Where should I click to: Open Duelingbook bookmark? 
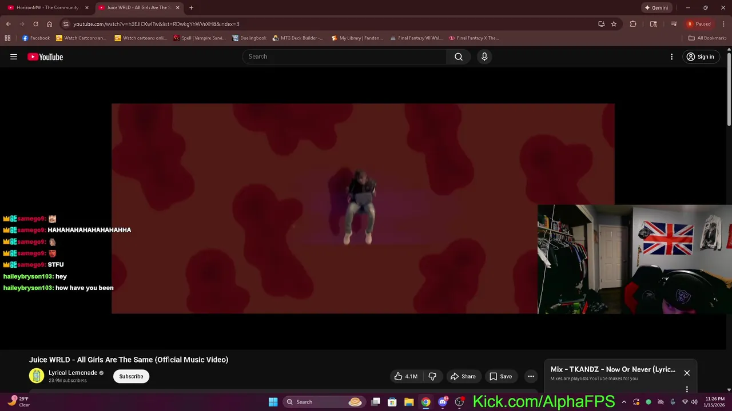coord(249,38)
